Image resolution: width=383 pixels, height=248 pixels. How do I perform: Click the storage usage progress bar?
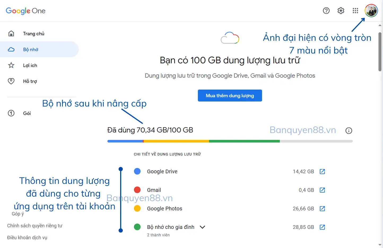[x=230, y=141]
